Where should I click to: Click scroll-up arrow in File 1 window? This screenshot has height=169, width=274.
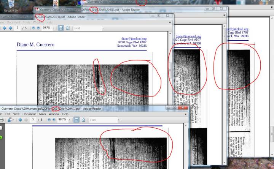click(225, 26)
